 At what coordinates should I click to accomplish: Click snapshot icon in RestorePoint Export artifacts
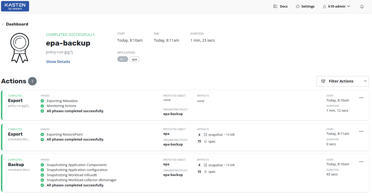point(205,135)
